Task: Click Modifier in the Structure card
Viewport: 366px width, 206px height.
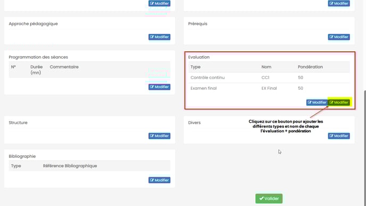Action: (159, 136)
